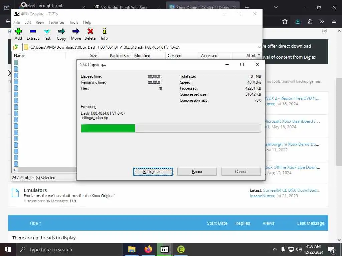Open a new browser tab
The width and height of the screenshot is (342, 256).
247,7
